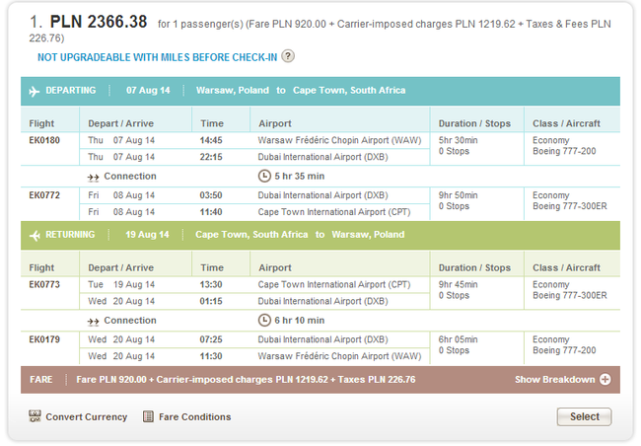Select flight number EK0180
Image resolution: width=641 pixels, height=446 pixels.
click(x=45, y=141)
